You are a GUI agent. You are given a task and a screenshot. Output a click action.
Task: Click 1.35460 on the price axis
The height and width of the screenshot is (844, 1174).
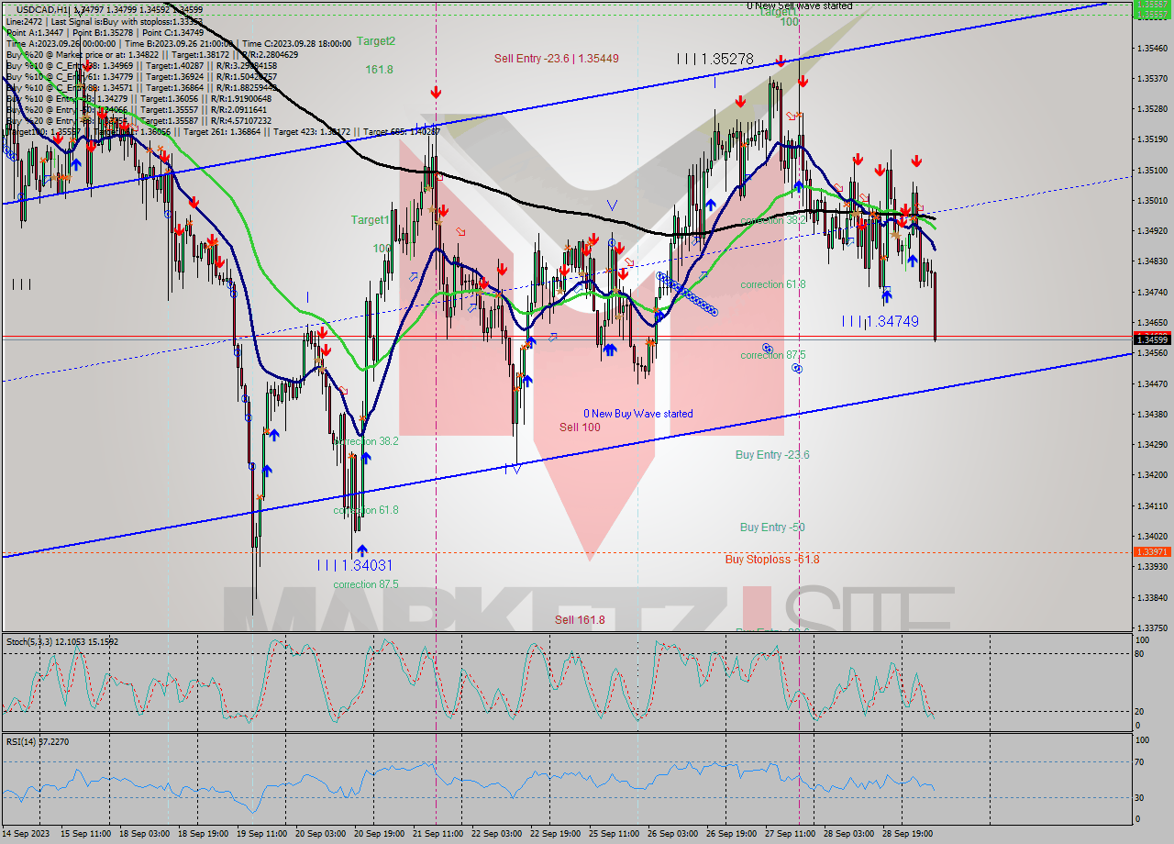(1152, 48)
